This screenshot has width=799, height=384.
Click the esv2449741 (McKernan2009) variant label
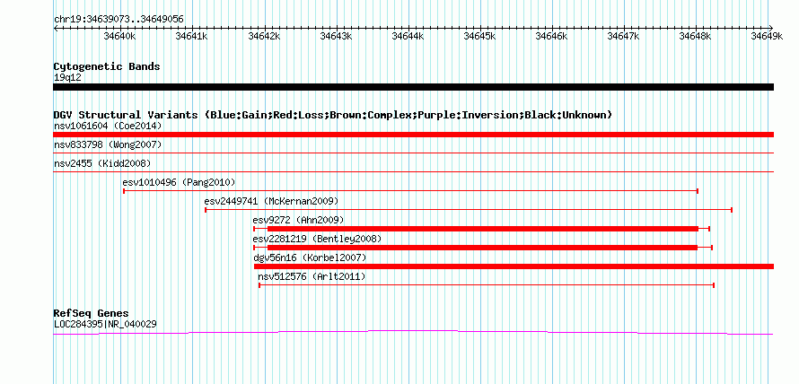[x=271, y=201]
